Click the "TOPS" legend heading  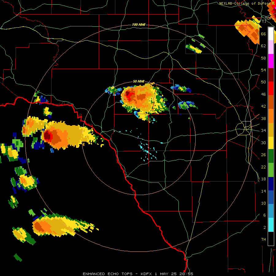tap(270, 18)
